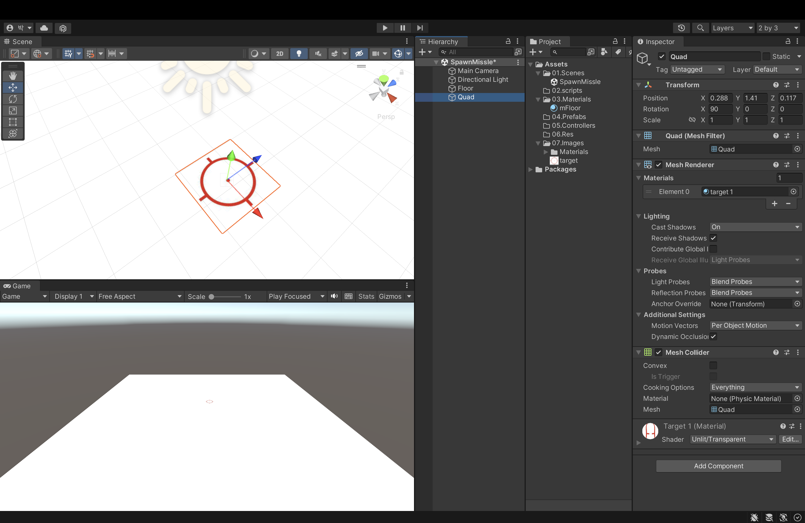Select mFloor material in Project
805x523 pixels.
pyautogui.click(x=570, y=108)
